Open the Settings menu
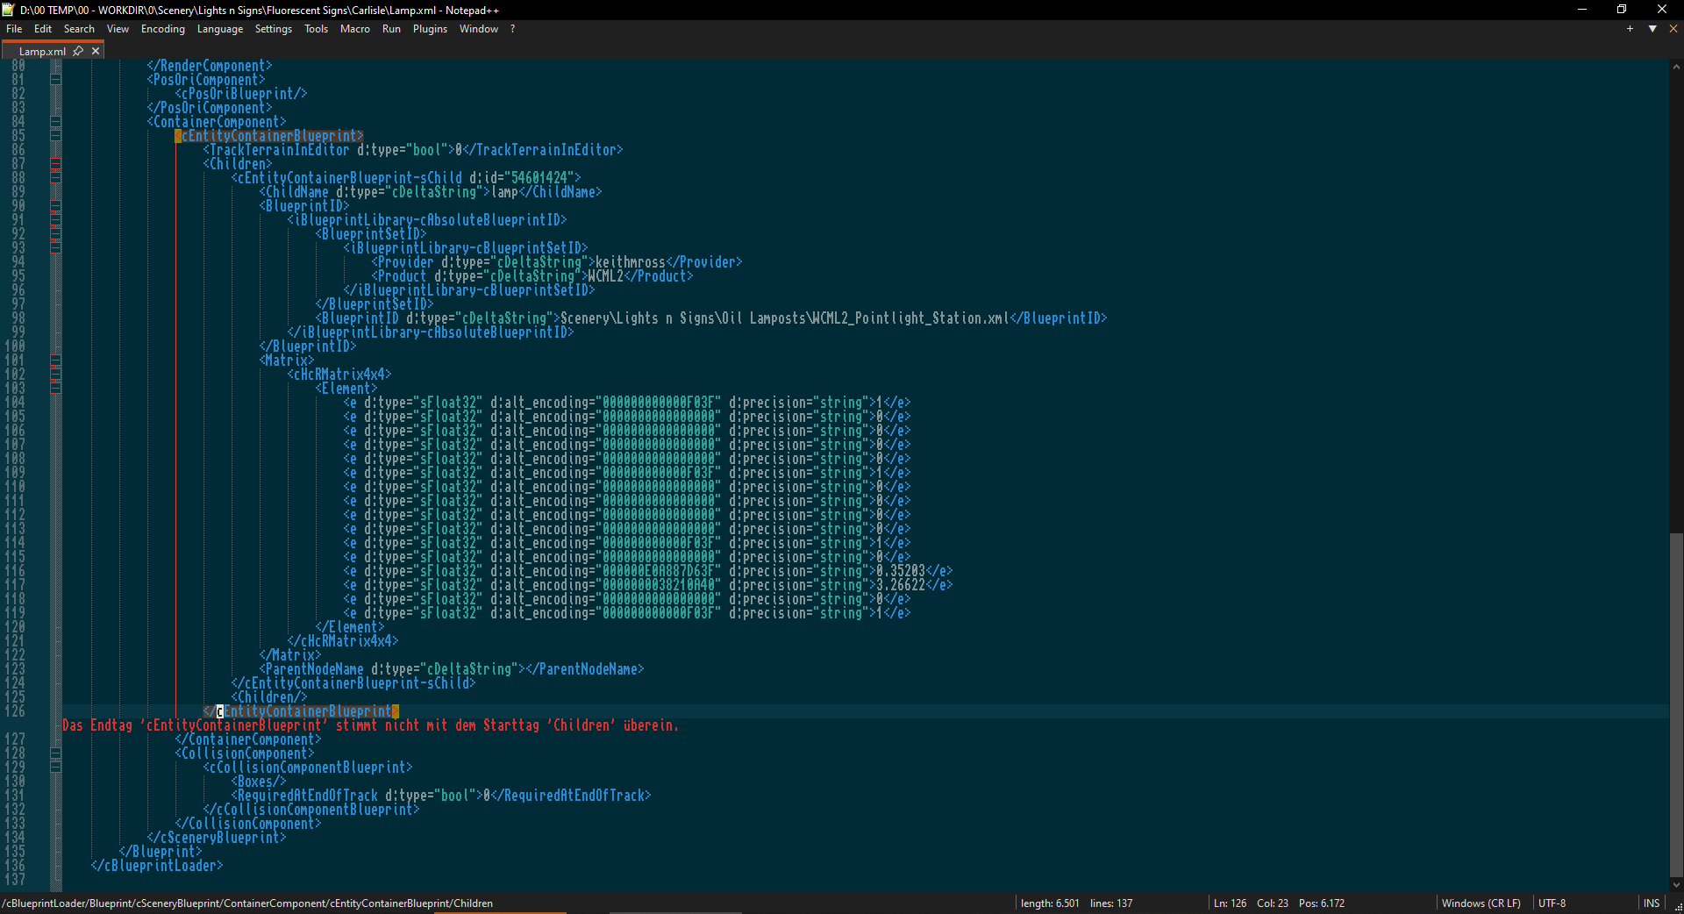This screenshot has height=914, width=1684. [274, 29]
